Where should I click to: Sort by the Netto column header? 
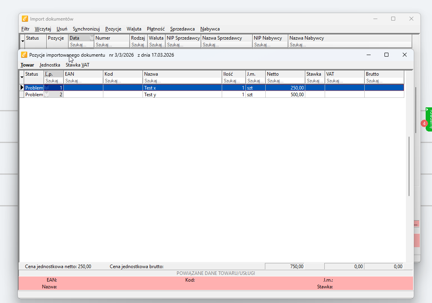(x=285, y=74)
